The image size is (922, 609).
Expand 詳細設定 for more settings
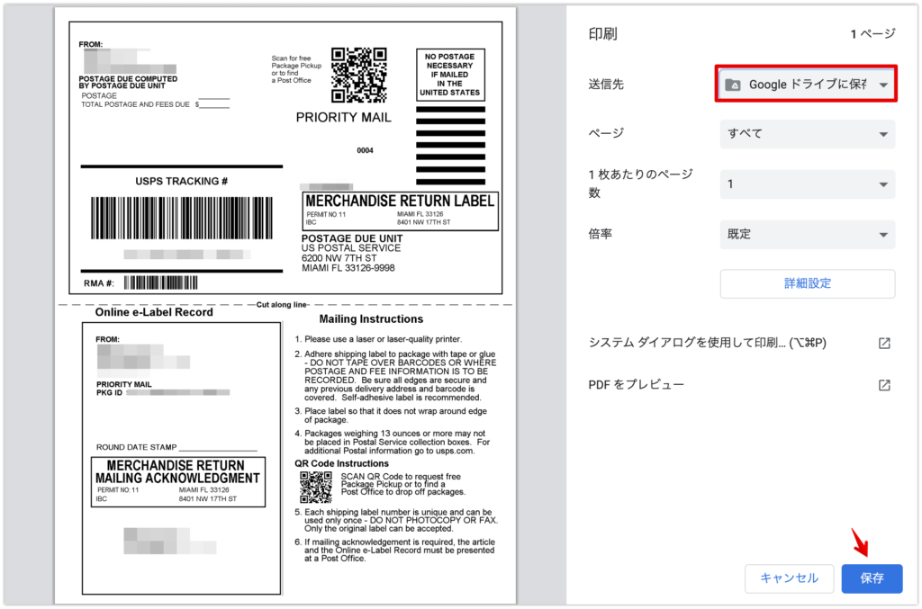click(x=807, y=283)
